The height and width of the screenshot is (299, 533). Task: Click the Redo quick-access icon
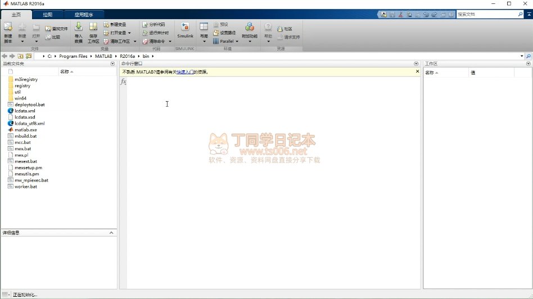click(434, 15)
